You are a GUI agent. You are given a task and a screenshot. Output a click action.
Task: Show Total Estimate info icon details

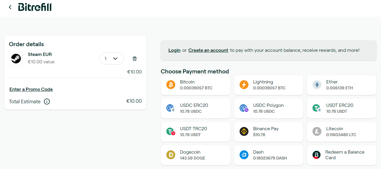47,102
